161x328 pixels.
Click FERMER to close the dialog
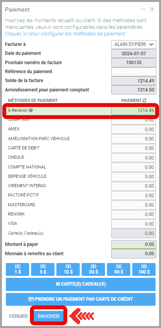18,316
